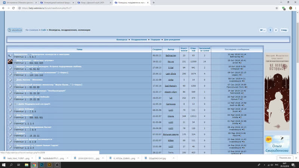Bookmark this page with the star icon
The height and width of the screenshot is (168, 299).
pyautogui.click(x=277, y=8)
